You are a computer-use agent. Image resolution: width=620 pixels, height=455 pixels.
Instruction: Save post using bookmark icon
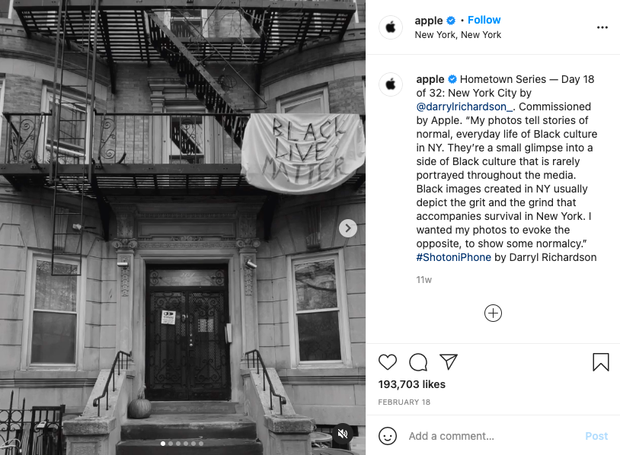pos(601,361)
